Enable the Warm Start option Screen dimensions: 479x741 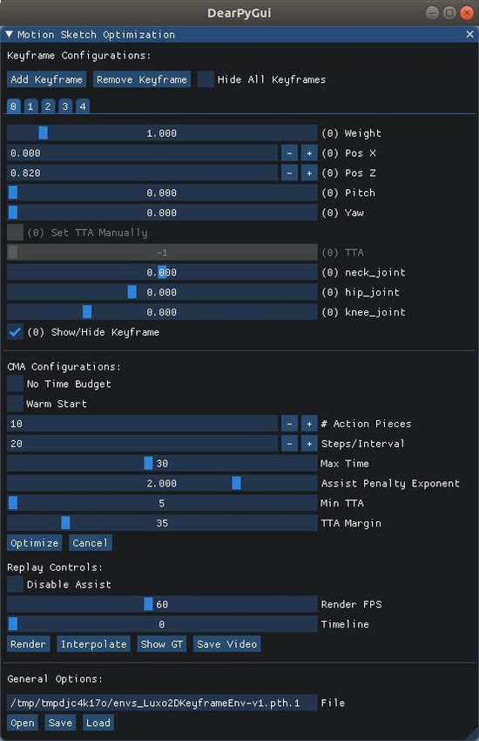[x=15, y=404]
